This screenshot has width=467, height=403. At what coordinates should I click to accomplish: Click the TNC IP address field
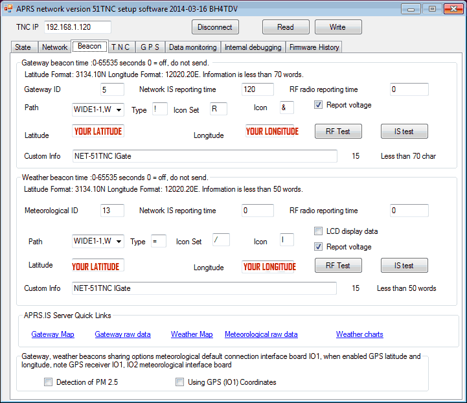coord(77,27)
